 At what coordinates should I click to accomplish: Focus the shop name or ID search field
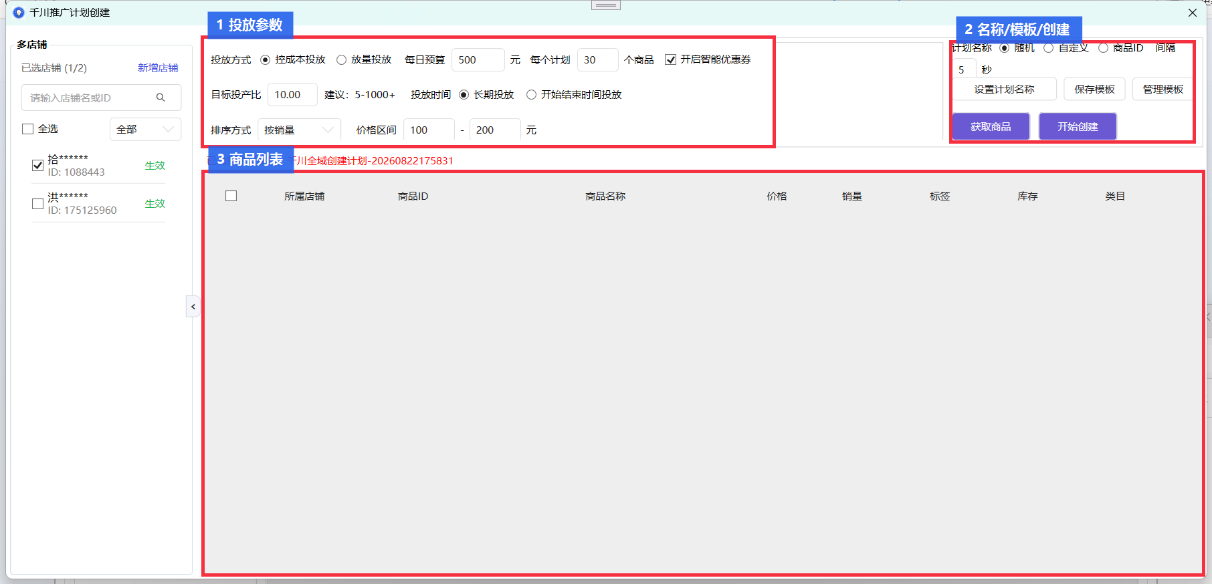[x=101, y=98]
